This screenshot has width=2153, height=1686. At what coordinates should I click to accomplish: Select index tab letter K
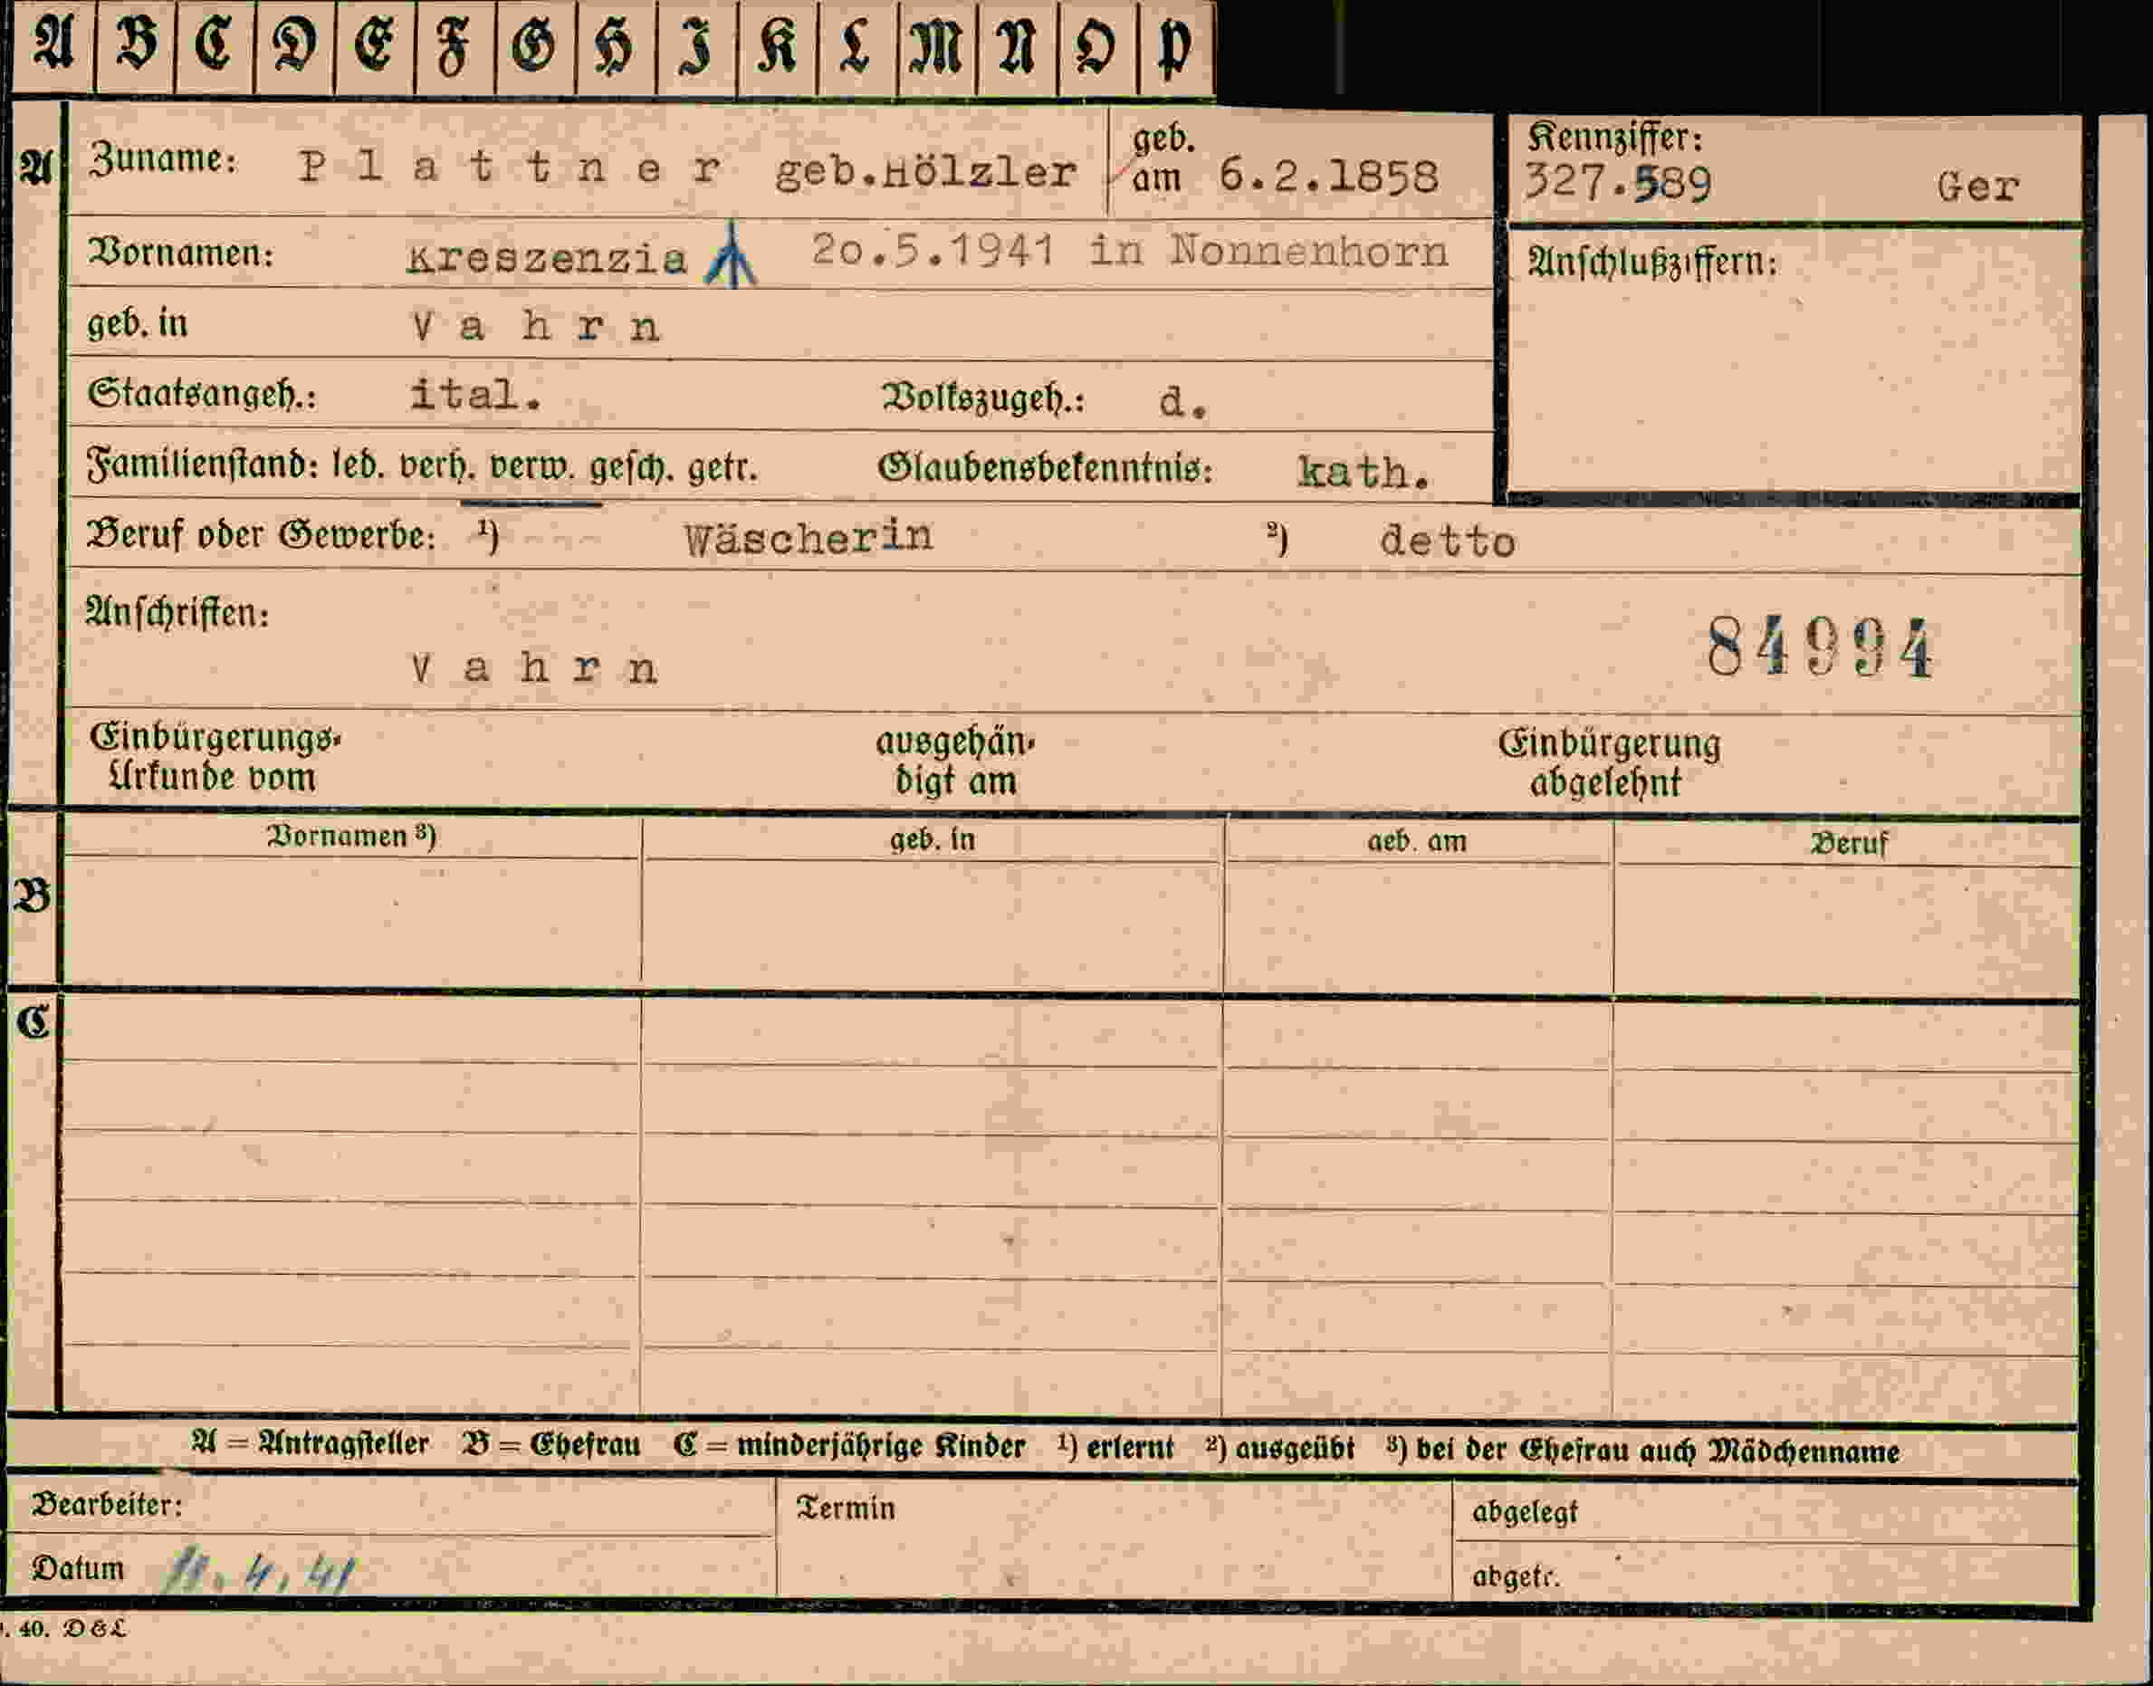point(777,46)
